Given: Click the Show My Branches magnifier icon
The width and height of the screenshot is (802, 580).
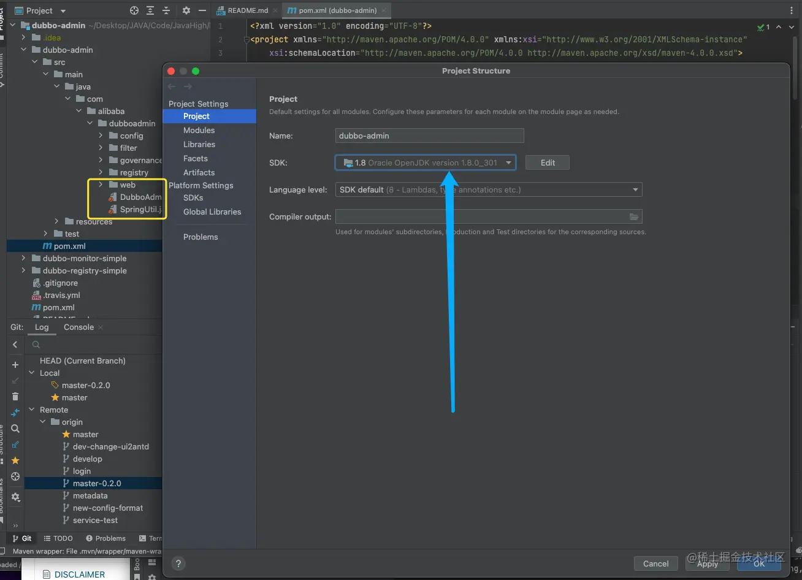Looking at the screenshot, I should (15, 429).
